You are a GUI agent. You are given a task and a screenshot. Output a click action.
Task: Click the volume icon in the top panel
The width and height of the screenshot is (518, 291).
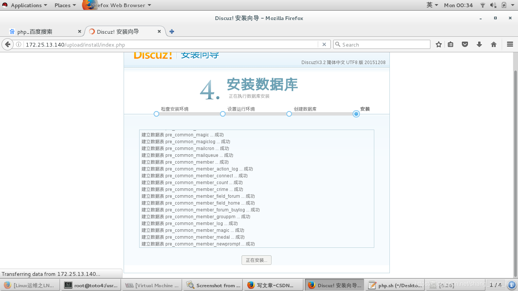493,5
